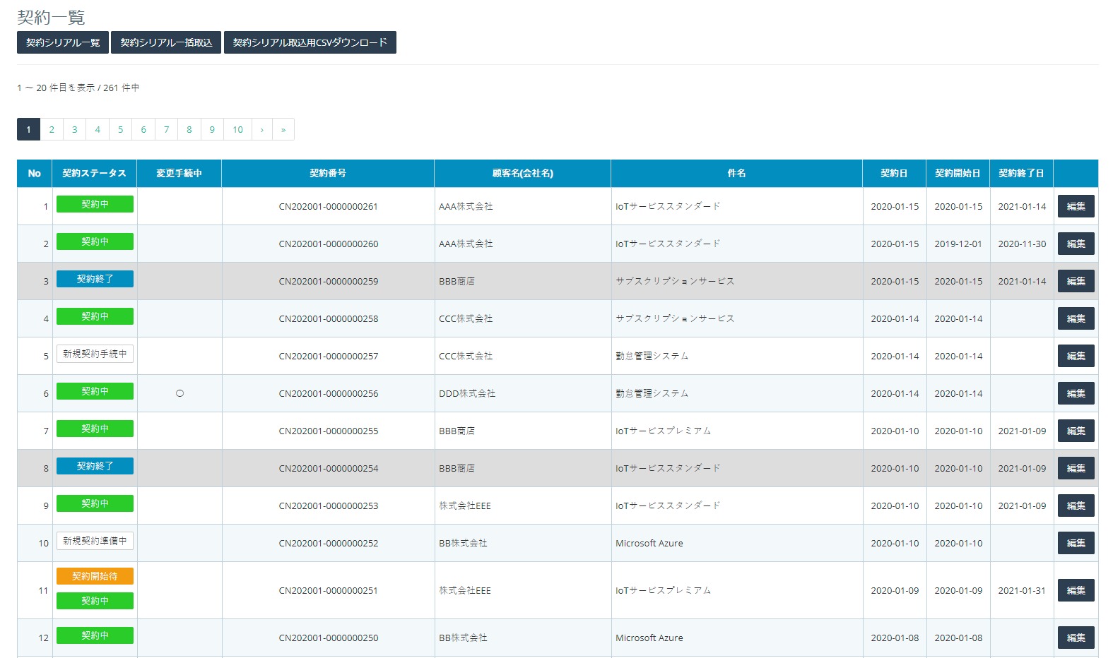Image resolution: width=1113 pixels, height=658 pixels.
Task: Download CSV via 契約シリアル取込用CSVダウンロード button
Action: (x=310, y=42)
